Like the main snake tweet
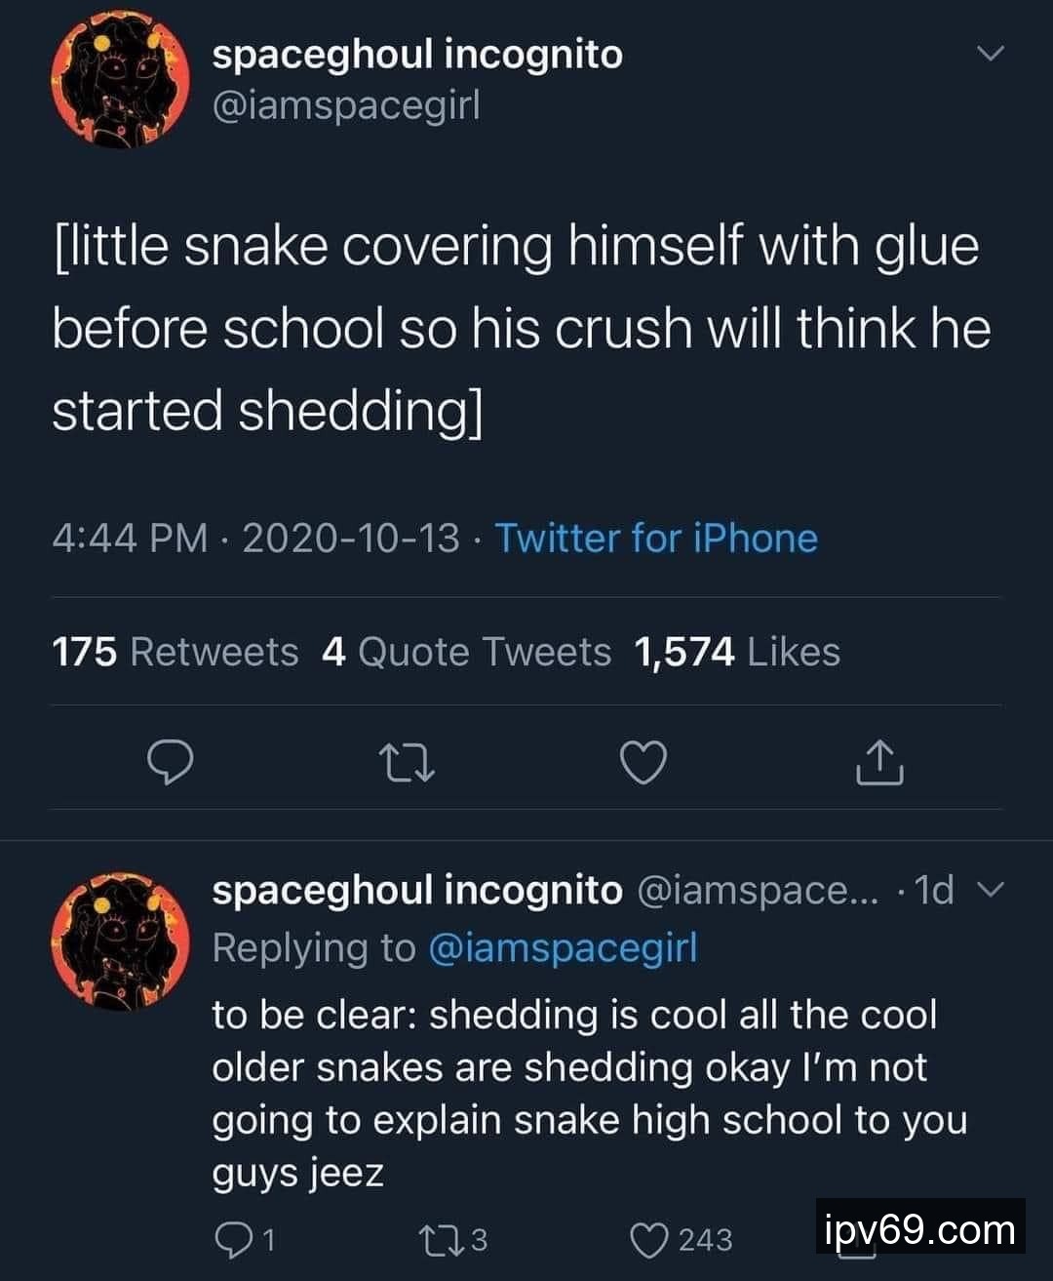Screen dimensions: 1053x1281 pyautogui.click(x=643, y=763)
